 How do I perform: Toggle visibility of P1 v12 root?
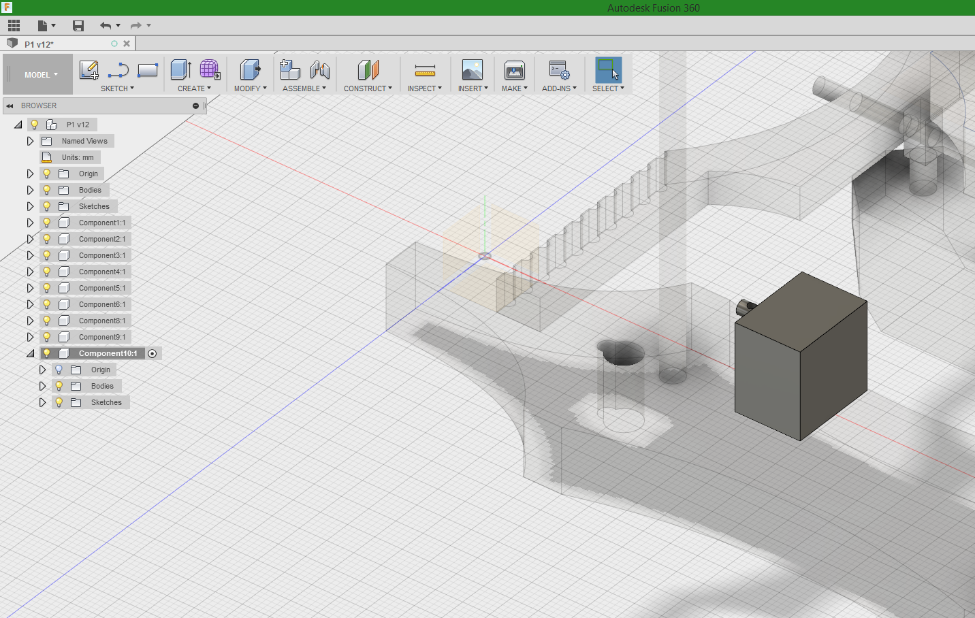coord(35,125)
